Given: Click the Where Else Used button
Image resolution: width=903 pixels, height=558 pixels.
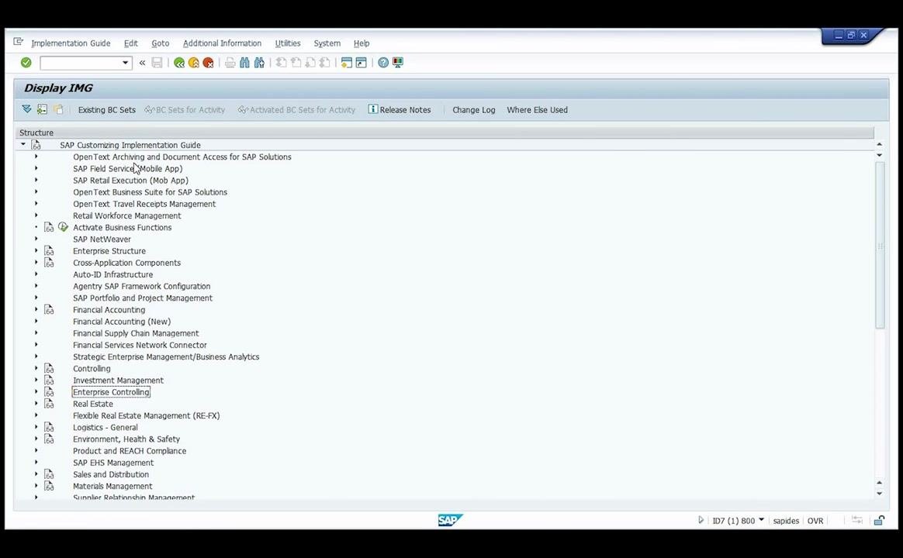Looking at the screenshot, I should tap(537, 110).
